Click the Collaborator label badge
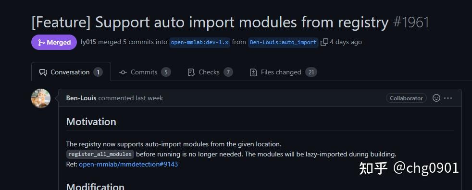 (406, 98)
